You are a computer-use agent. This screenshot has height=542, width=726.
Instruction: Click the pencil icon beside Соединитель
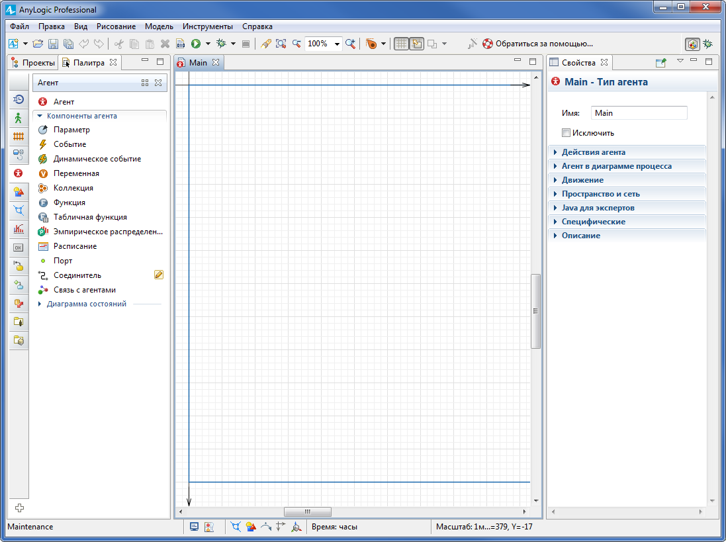tap(158, 275)
